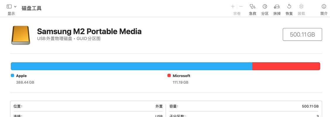Click the 分区 toolbar label
The height and width of the screenshot is (117, 330).
[265, 13]
